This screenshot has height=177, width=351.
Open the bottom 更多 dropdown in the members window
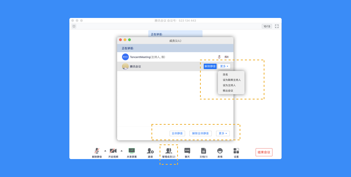223,133
